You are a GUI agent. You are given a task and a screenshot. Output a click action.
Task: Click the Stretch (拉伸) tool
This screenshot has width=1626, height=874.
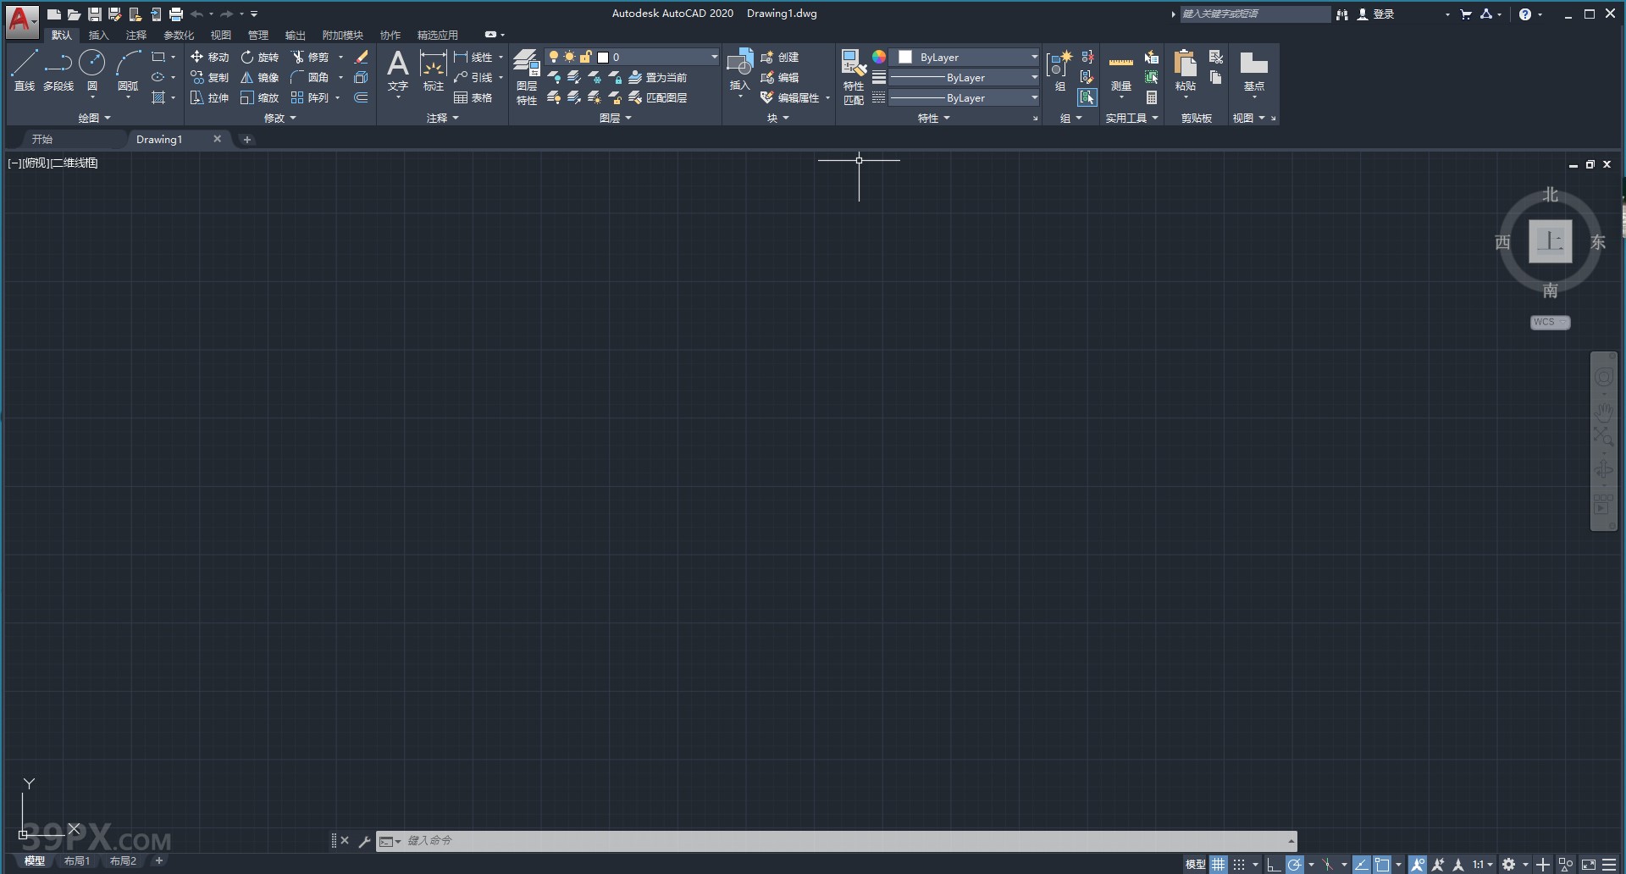[210, 97]
